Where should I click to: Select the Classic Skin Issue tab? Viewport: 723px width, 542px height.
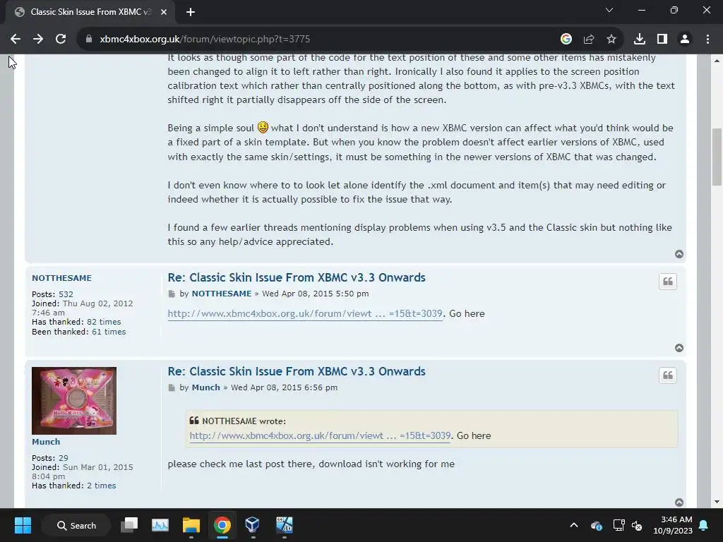point(90,12)
